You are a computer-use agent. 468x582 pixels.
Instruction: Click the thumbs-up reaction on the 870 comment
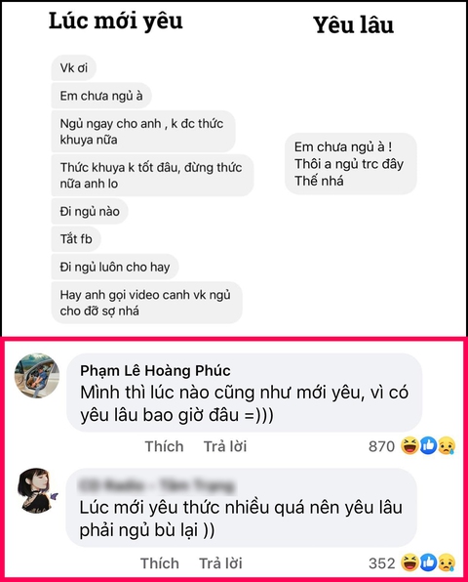(428, 446)
